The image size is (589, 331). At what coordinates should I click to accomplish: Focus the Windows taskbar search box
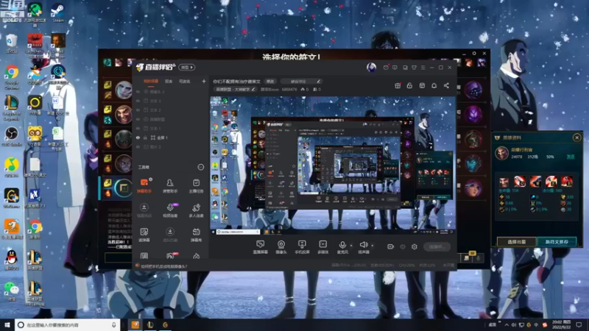click(68, 324)
